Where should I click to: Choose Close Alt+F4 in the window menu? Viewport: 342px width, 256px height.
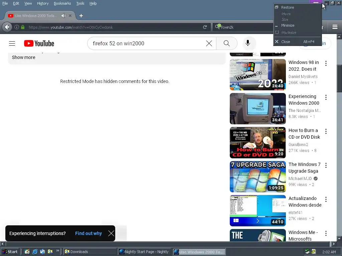click(x=298, y=42)
